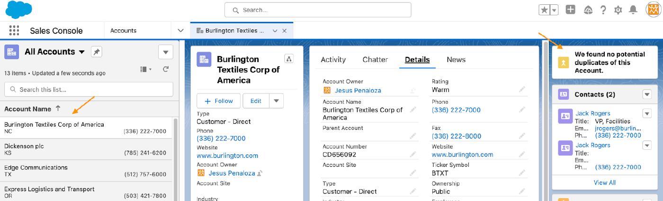Click the Follow button
The height and width of the screenshot is (201, 663).
(x=219, y=100)
